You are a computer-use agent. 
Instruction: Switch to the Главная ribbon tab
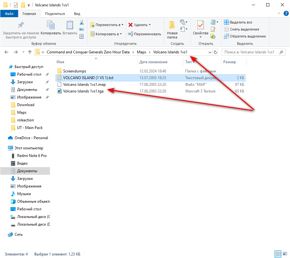tap(29, 14)
